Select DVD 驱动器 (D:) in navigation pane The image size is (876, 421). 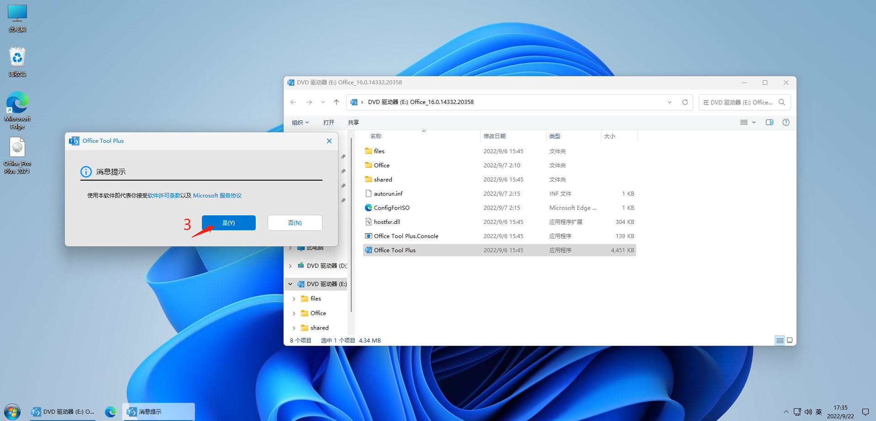coord(322,265)
